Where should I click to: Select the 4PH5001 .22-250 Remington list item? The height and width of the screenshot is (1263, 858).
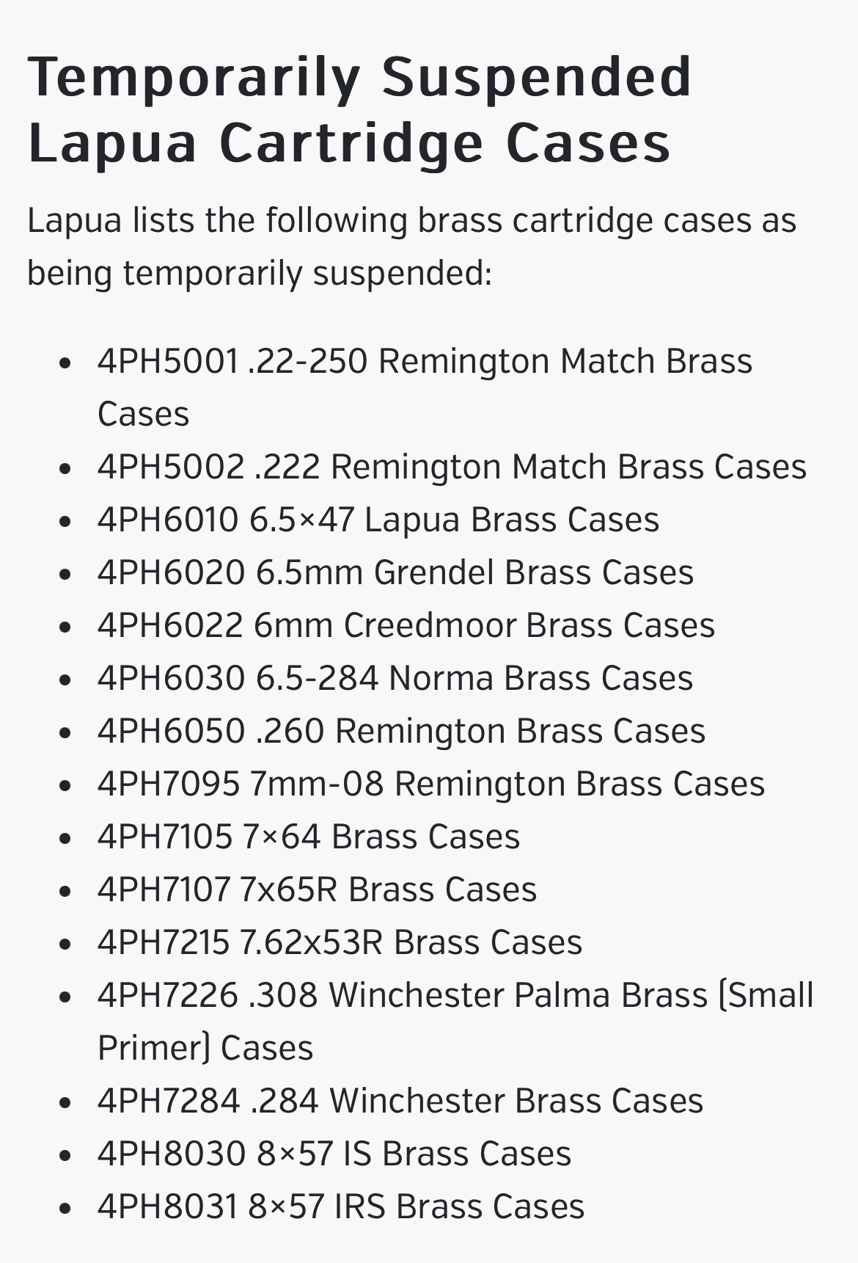click(425, 387)
